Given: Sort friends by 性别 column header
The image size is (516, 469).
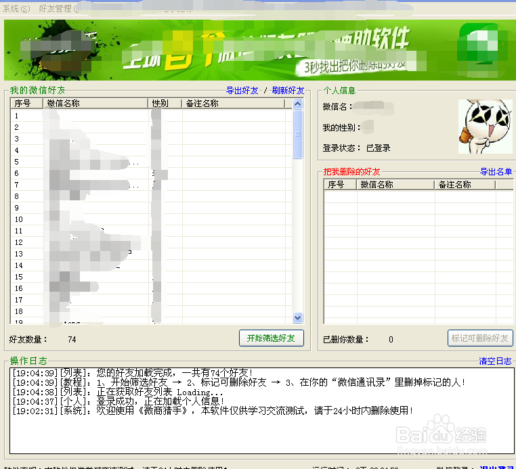Looking at the screenshot, I should click(165, 104).
